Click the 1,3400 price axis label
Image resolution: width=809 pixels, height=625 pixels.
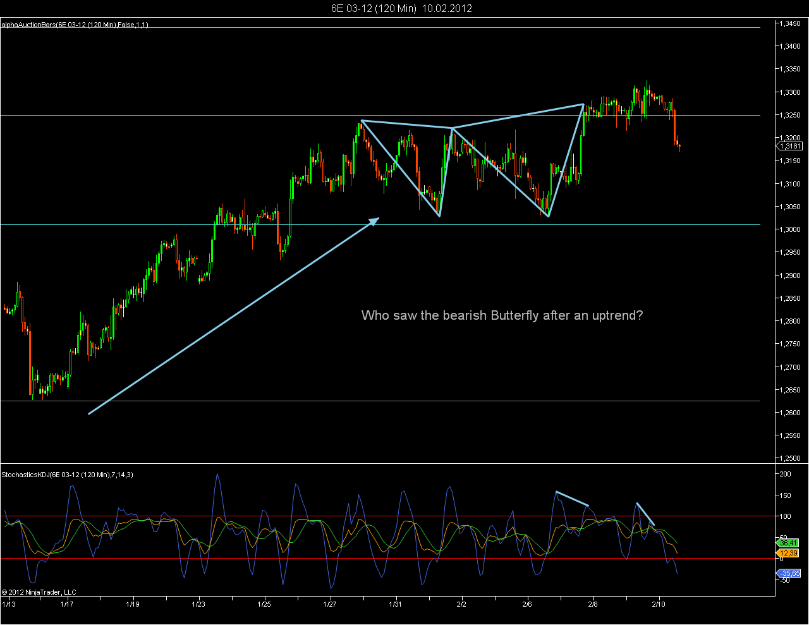click(790, 47)
